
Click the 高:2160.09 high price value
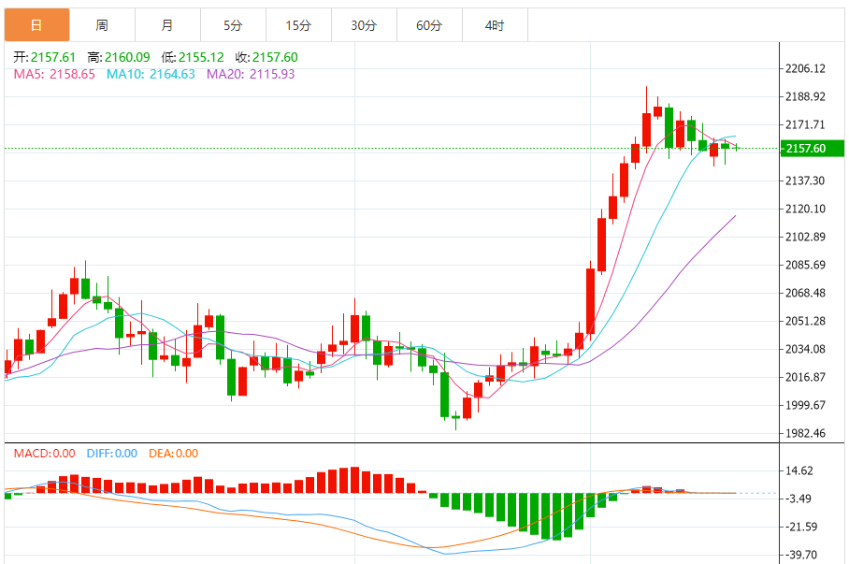119,57
